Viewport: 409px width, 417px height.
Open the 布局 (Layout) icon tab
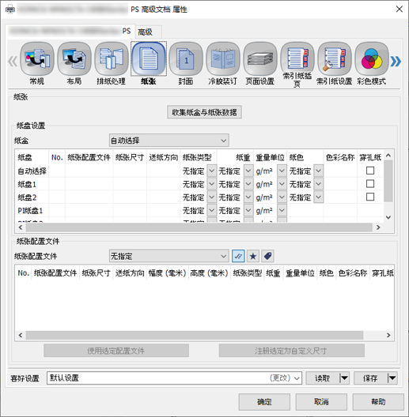(x=74, y=63)
